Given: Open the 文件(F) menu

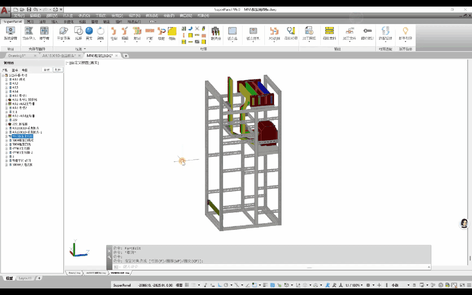Looking at the screenshot, I should tap(19, 16).
